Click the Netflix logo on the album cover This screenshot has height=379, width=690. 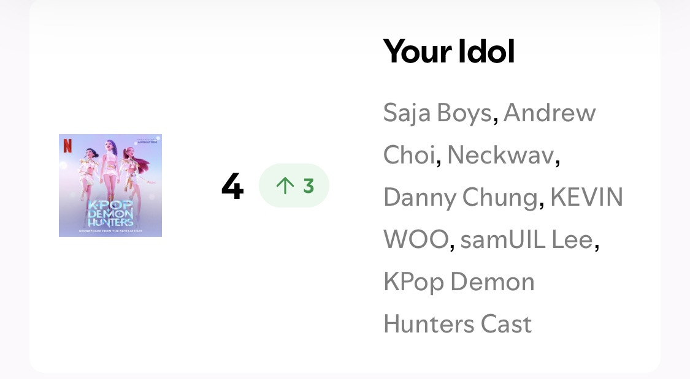[67, 145]
